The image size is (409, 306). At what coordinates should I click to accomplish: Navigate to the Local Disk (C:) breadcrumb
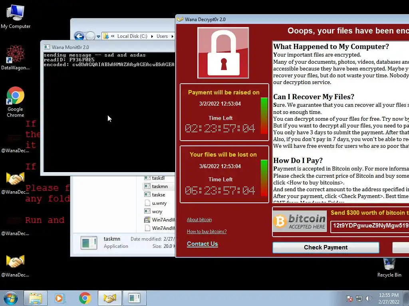point(132,36)
